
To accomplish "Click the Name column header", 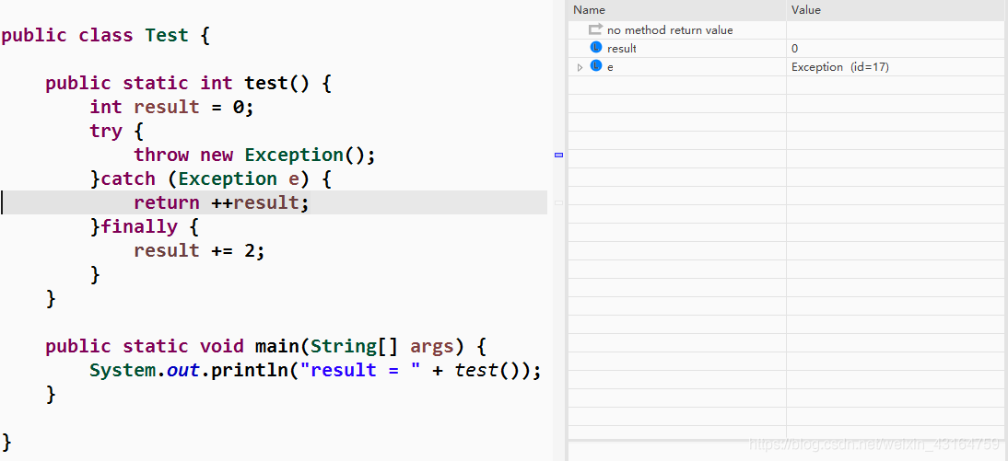I will coord(677,10).
